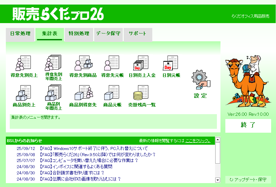The width and height of the screenshot is (276, 187).
Task: Switch to the 特別処理 tab
Action: click(79, 33)
